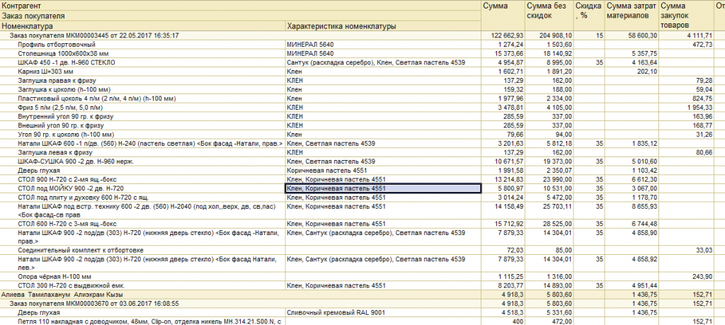
Task: Click the 'Контрагент' header cell
Action: [x=241, y=6]
